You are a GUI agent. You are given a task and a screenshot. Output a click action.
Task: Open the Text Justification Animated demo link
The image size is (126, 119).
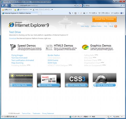pyautogui.click(x=23, y=60)
